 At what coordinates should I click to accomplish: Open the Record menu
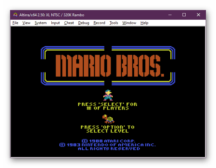[x=99, y=23]
